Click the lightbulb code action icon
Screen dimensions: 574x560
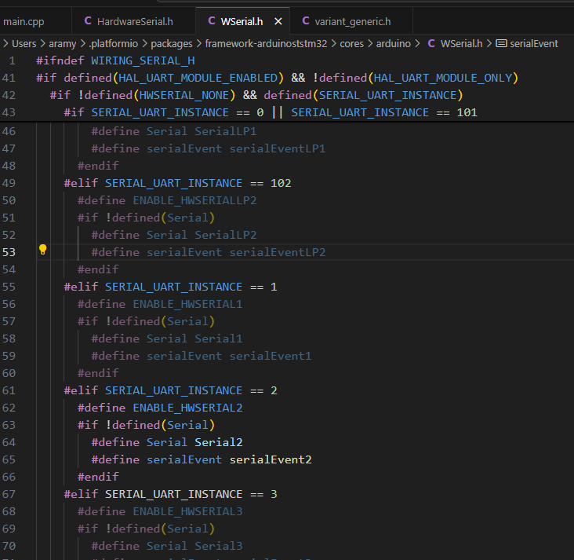point(43,250)
